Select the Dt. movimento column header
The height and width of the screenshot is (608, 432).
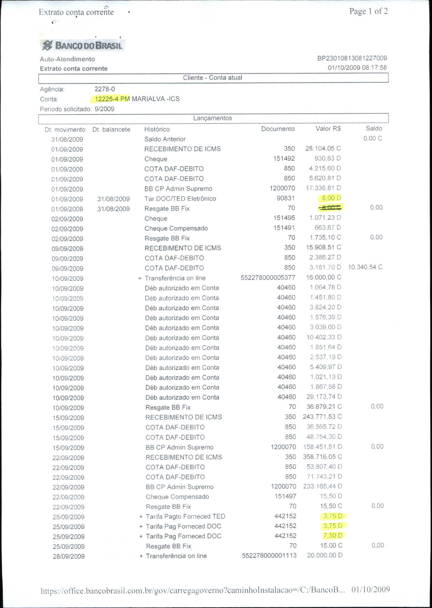tap(65, 130)
